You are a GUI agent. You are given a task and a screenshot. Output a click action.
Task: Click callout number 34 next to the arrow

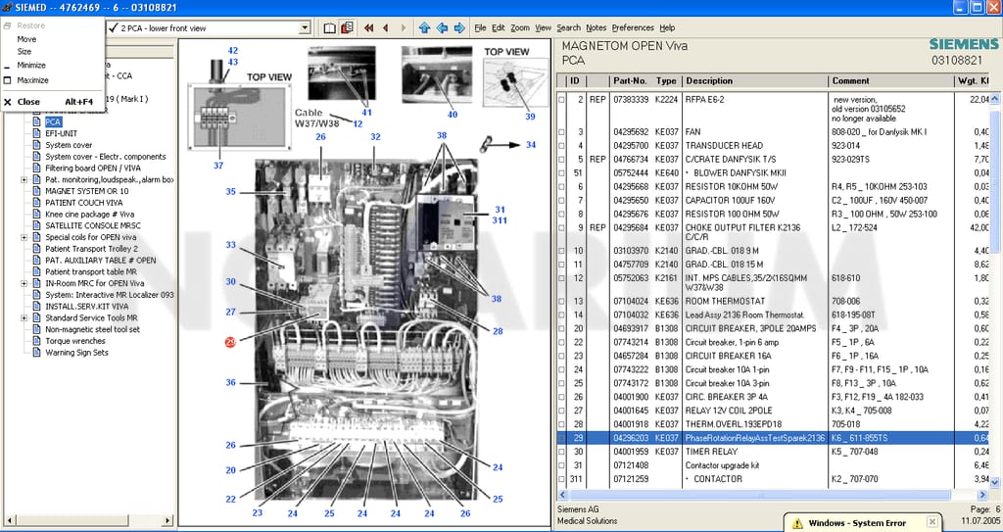click(x=531, y=145)
